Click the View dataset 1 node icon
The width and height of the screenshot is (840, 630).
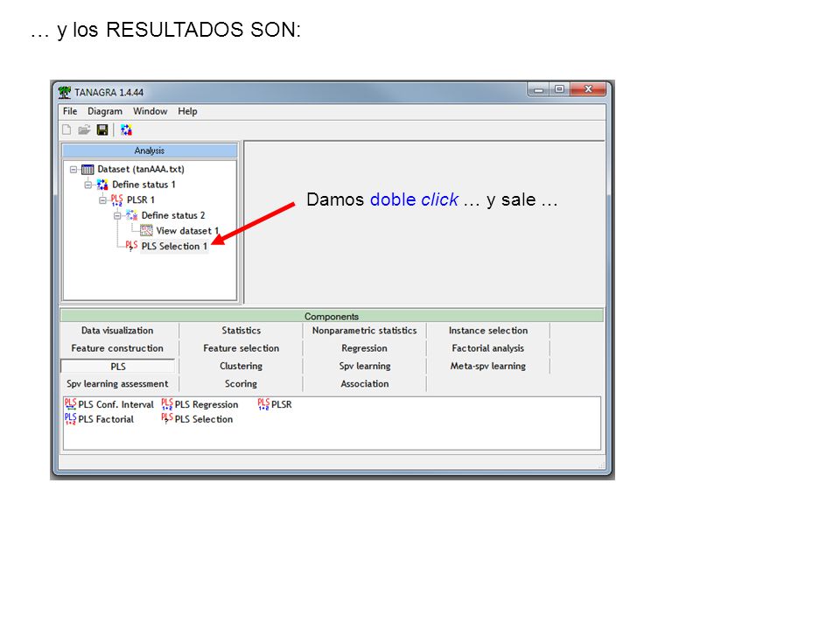pos(146,231)
